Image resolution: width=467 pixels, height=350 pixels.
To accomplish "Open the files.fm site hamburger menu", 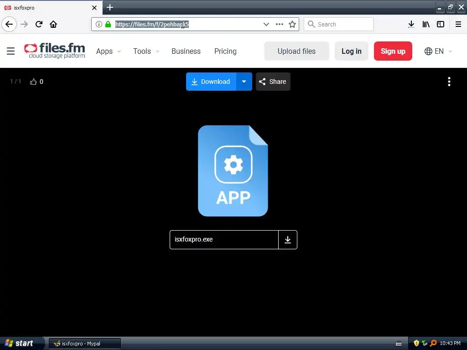I will (x=11, y=51).
